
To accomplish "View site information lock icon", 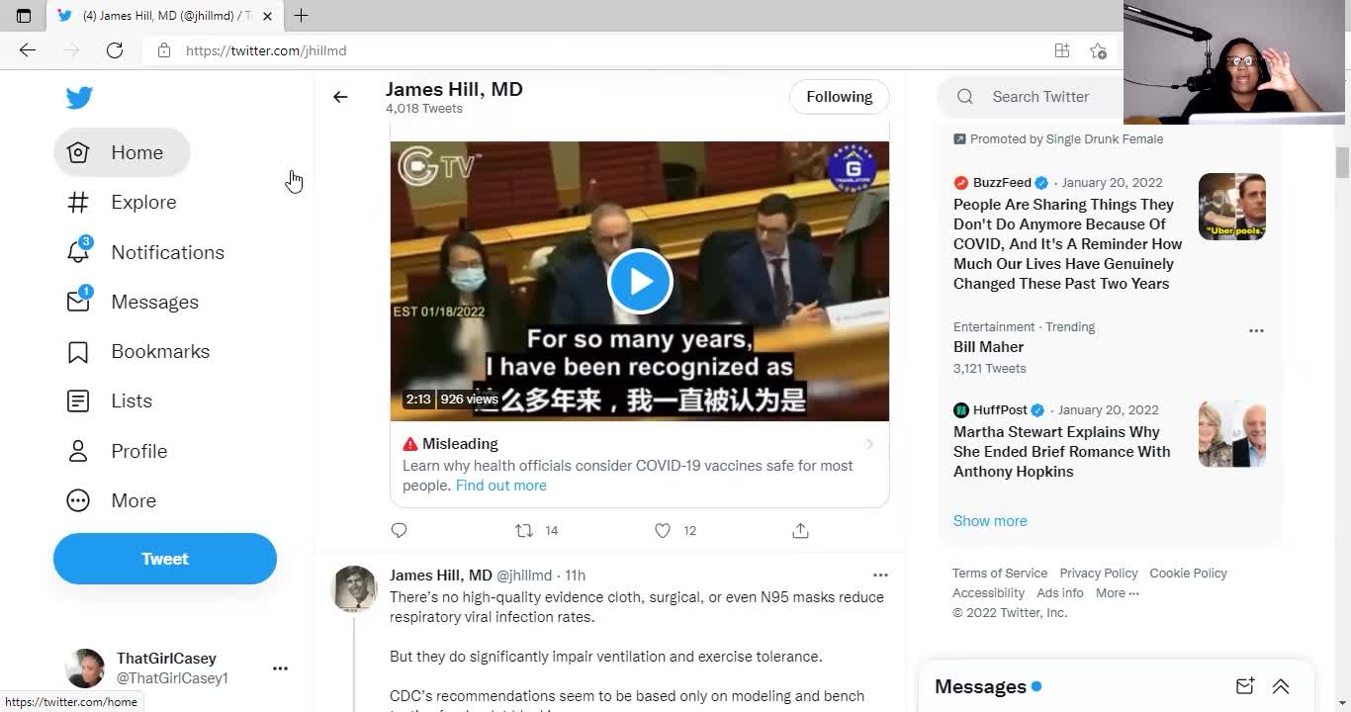I will click(x=164, y=50).
